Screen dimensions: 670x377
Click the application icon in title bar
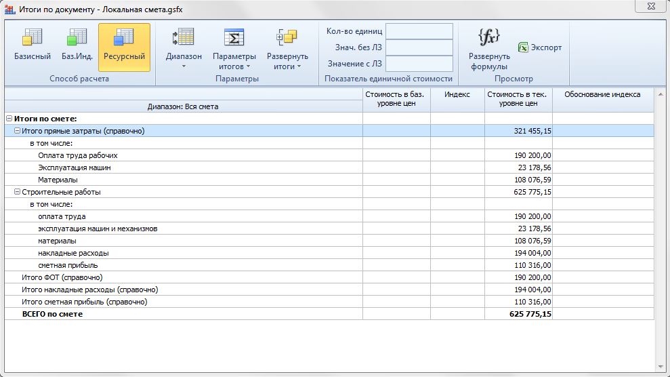(x=9, y=9)
